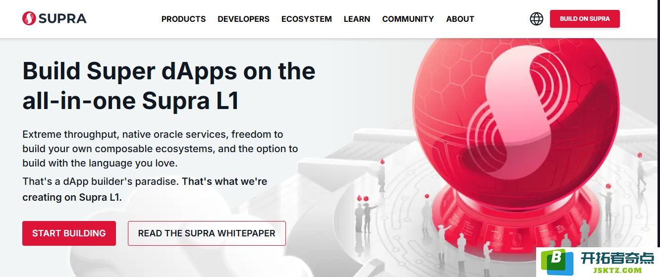Expand the DEVELOPERS navigation menu
This screenshot has height=277, width=660.
click(x=243, y=19)
